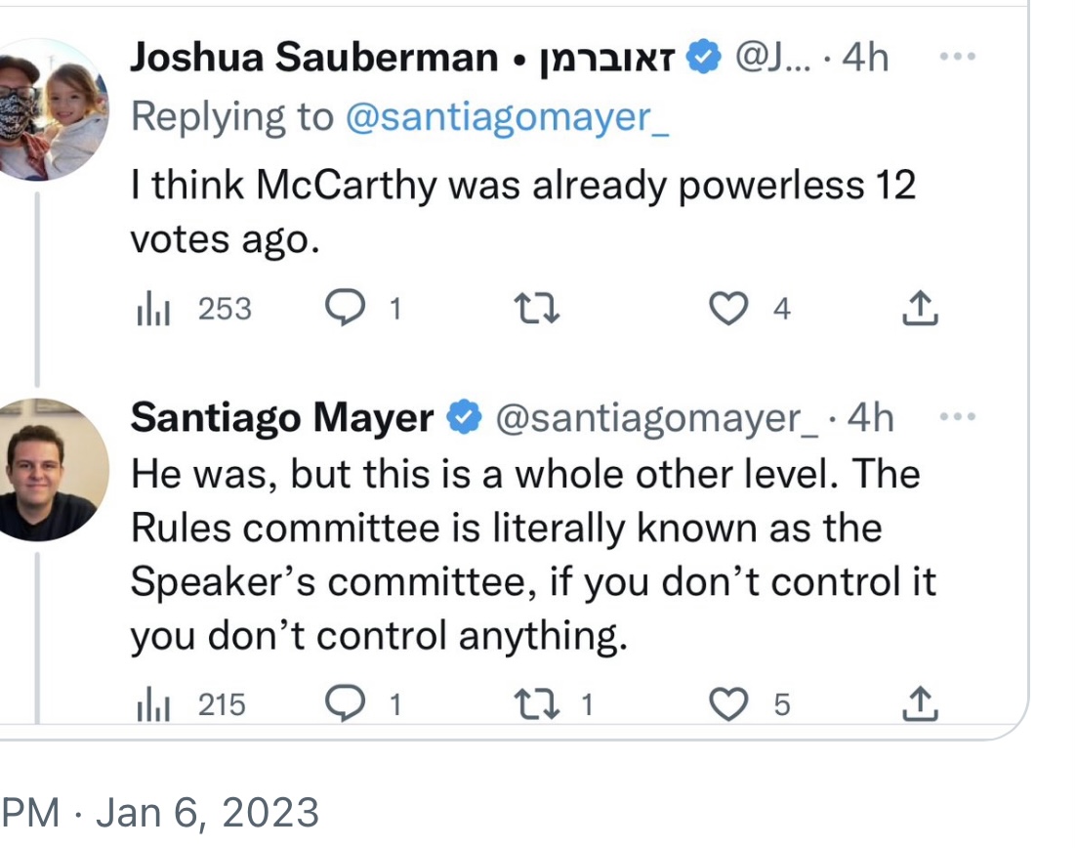1077x848 pixels.
Task: Retweet Joshua Sauberman's tweet
Action: 536,310
